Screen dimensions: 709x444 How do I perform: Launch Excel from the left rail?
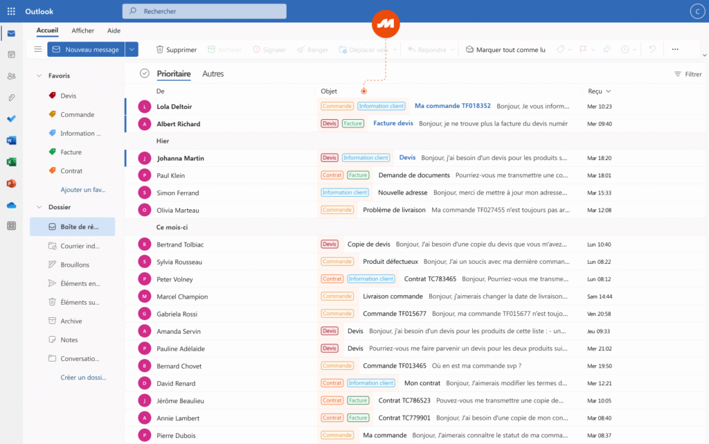(11, 162)
